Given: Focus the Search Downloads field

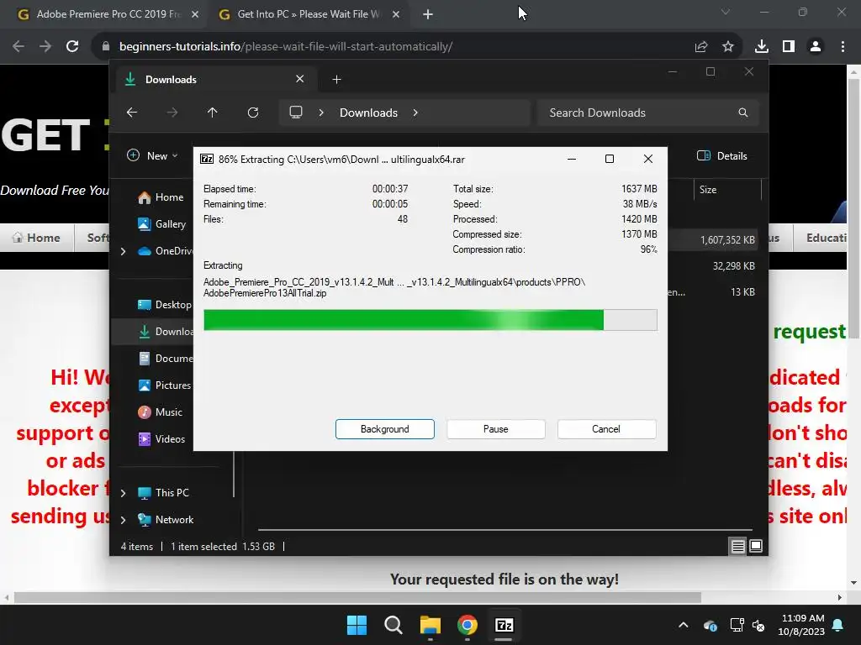Looking at the screenshot, I should click(648, 113).
